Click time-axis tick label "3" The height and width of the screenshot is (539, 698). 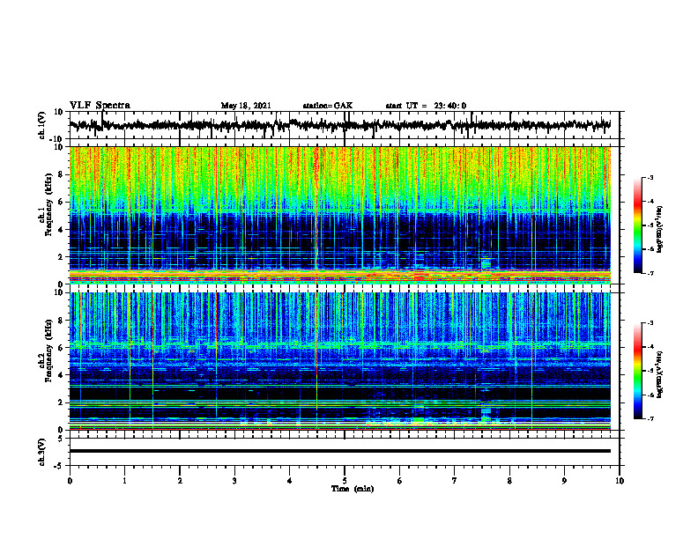[234, 481]
